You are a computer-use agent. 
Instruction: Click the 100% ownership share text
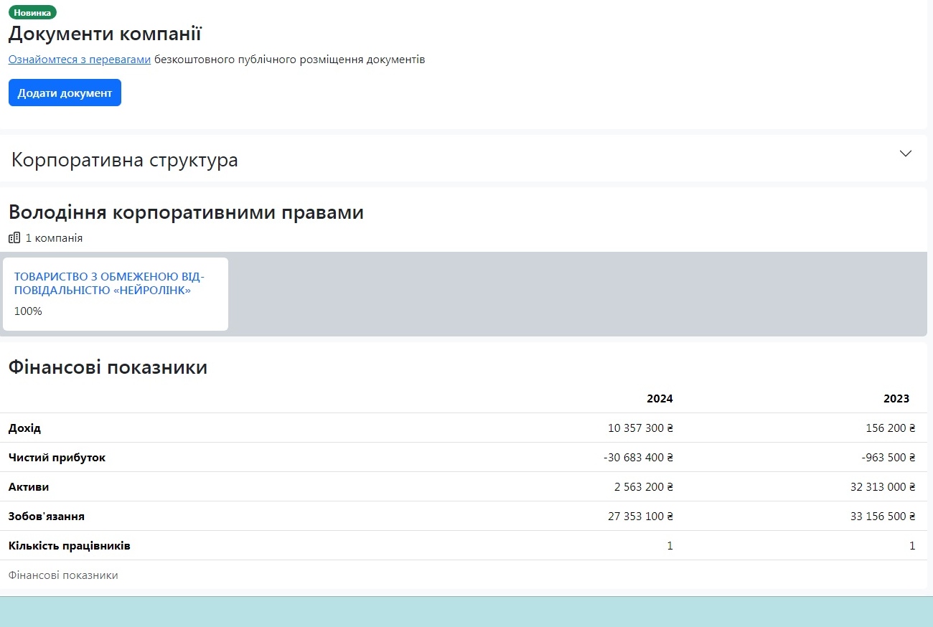[x=28, y=311]
